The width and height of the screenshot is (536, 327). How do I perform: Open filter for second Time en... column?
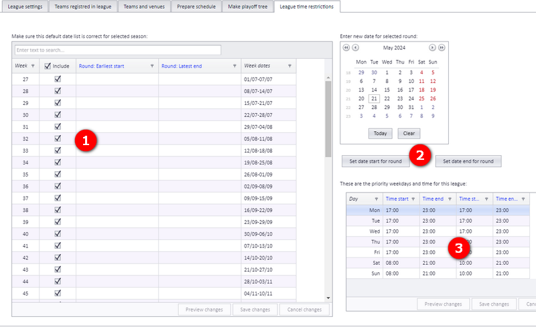[x=523, y=199]
